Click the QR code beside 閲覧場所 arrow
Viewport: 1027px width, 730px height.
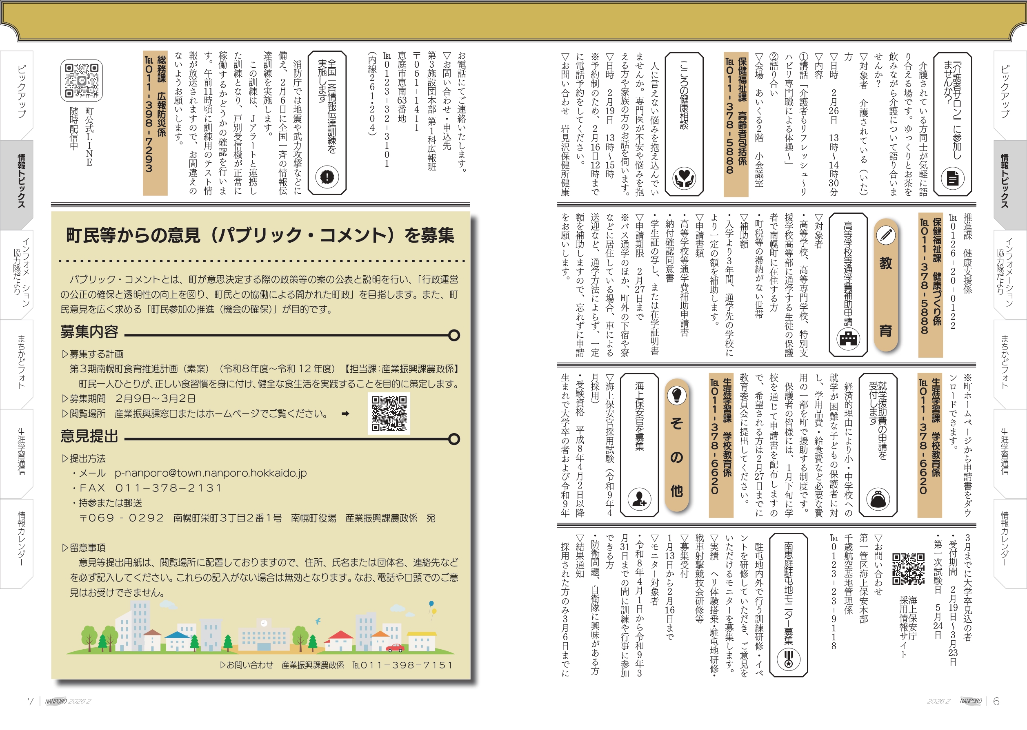click(x=389, y=414)
